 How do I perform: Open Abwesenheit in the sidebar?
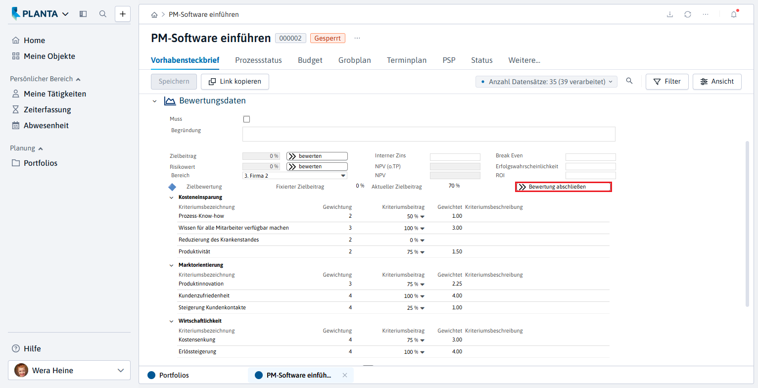[x=40, y=126]
